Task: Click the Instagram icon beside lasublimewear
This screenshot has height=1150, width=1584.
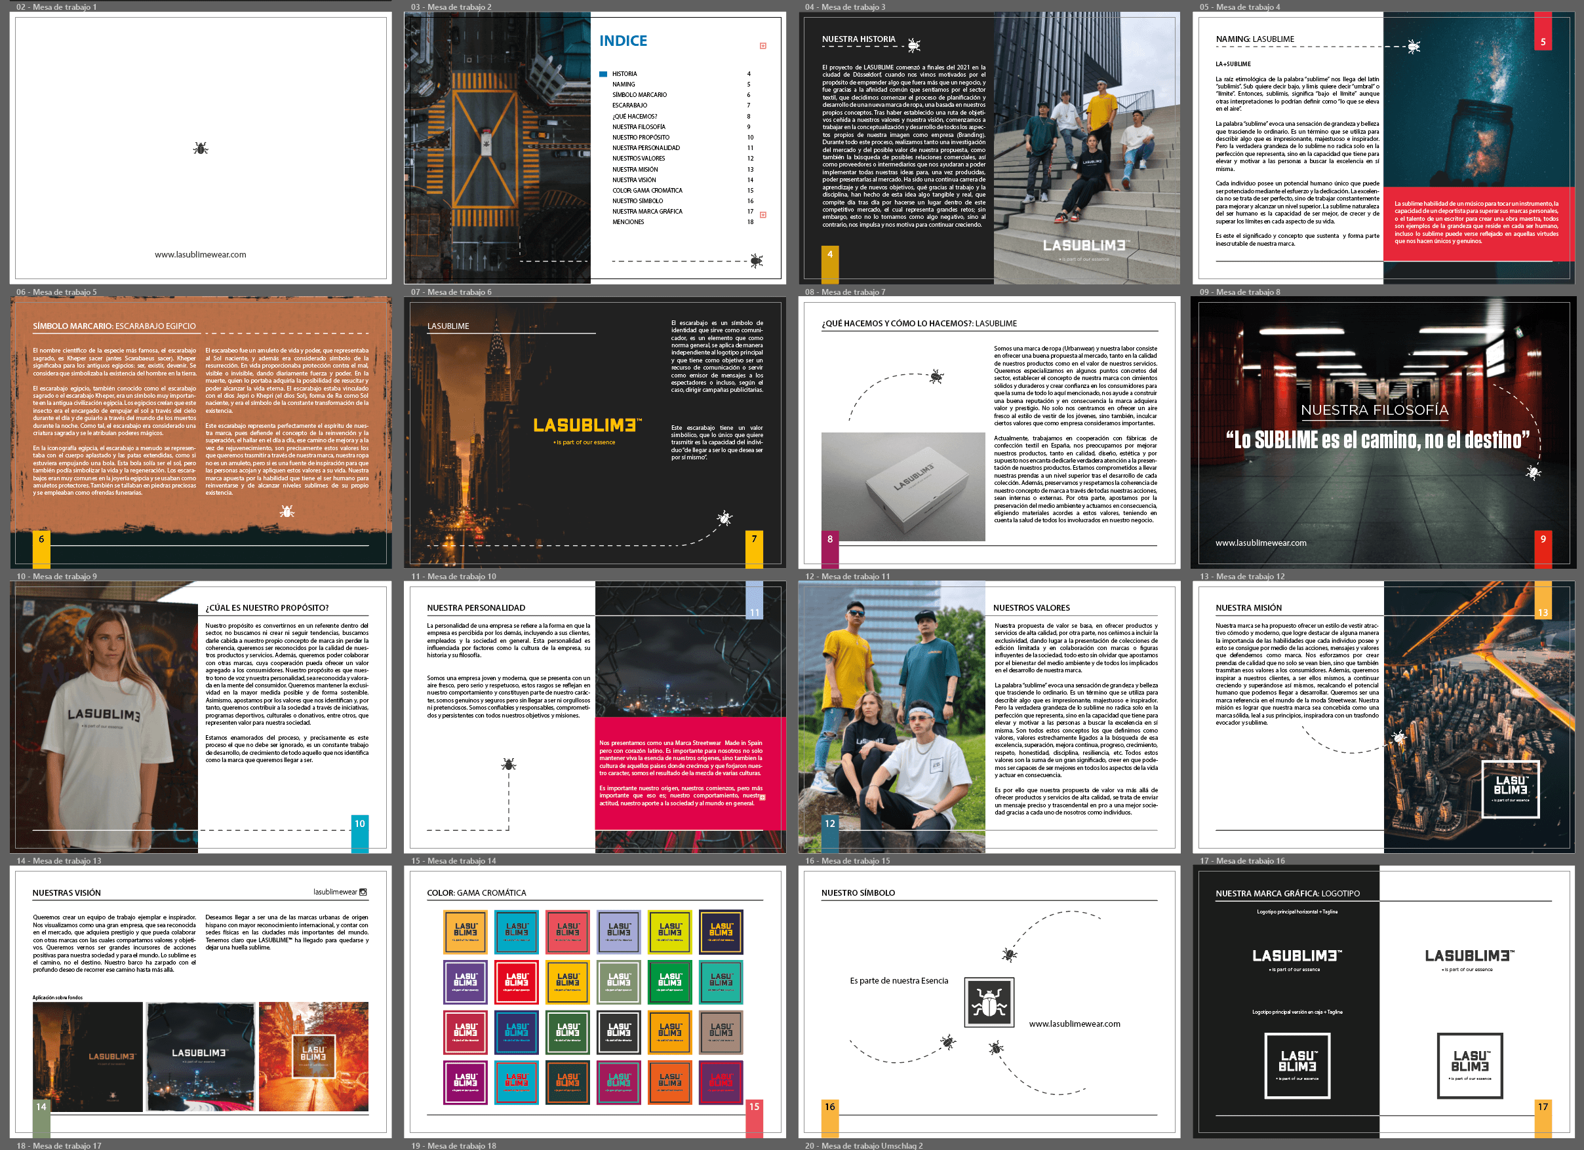Action: (363, 892)
